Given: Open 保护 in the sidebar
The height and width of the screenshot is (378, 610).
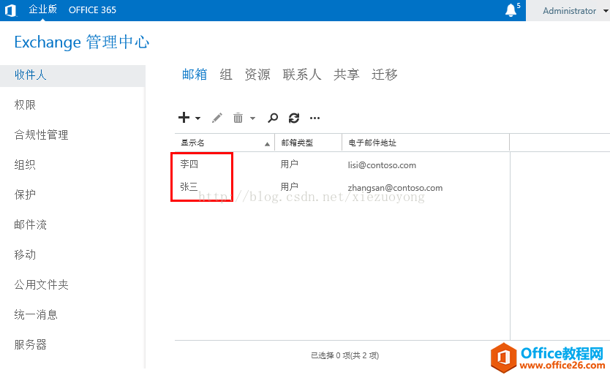Looking at the screenshot, I should (x=25, y=194).
